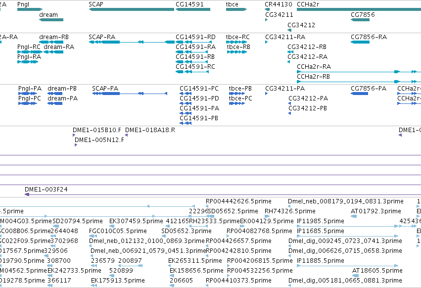Screen dimensions: 421x288
Task: Select the SCAP-PA protein label
Action: click(x=105, y=89)
